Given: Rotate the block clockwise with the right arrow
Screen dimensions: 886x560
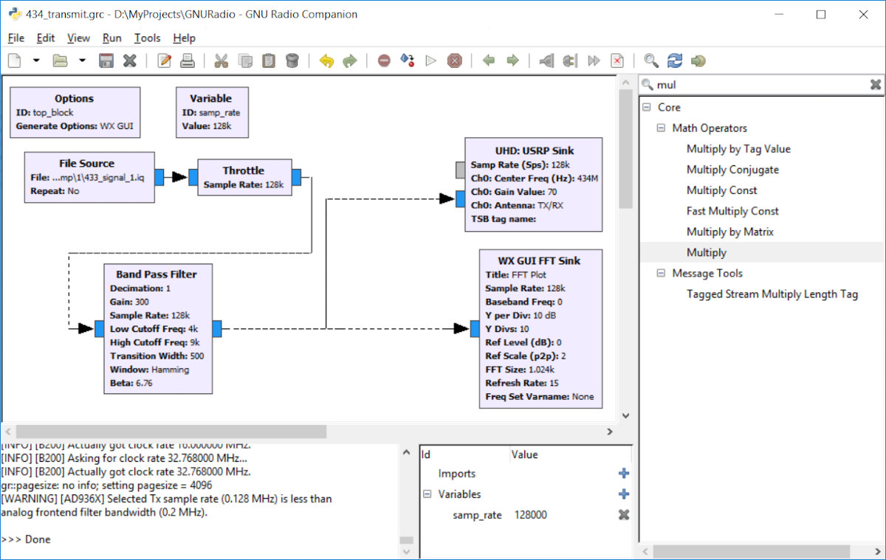Looking at the screenshot, I should 512,61.
